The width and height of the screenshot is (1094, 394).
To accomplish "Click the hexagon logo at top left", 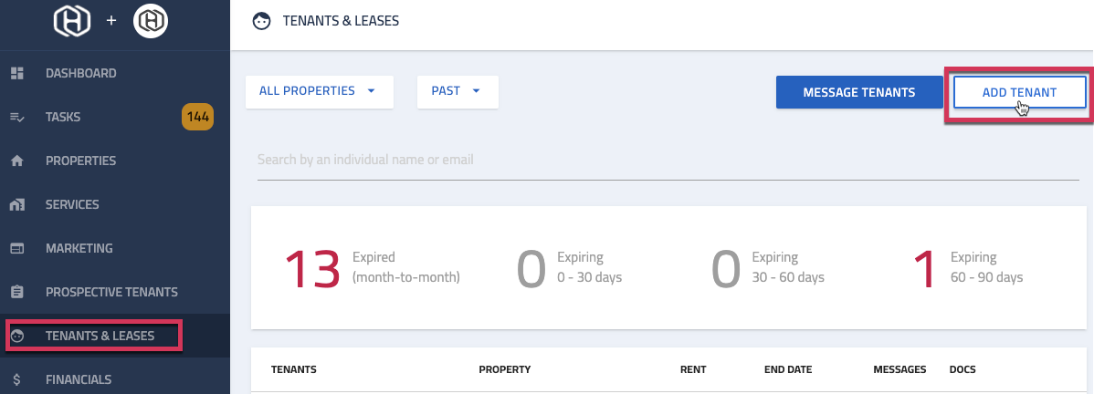I will [72, 20].
